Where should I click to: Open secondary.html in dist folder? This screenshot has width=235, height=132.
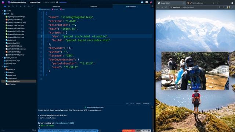pyautogui.click(x=14, y=43)
